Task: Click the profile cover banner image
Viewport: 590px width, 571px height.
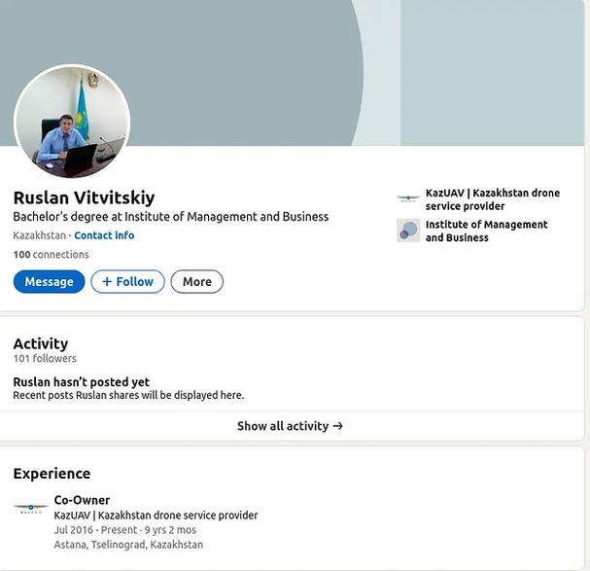Action: [292, 58]
